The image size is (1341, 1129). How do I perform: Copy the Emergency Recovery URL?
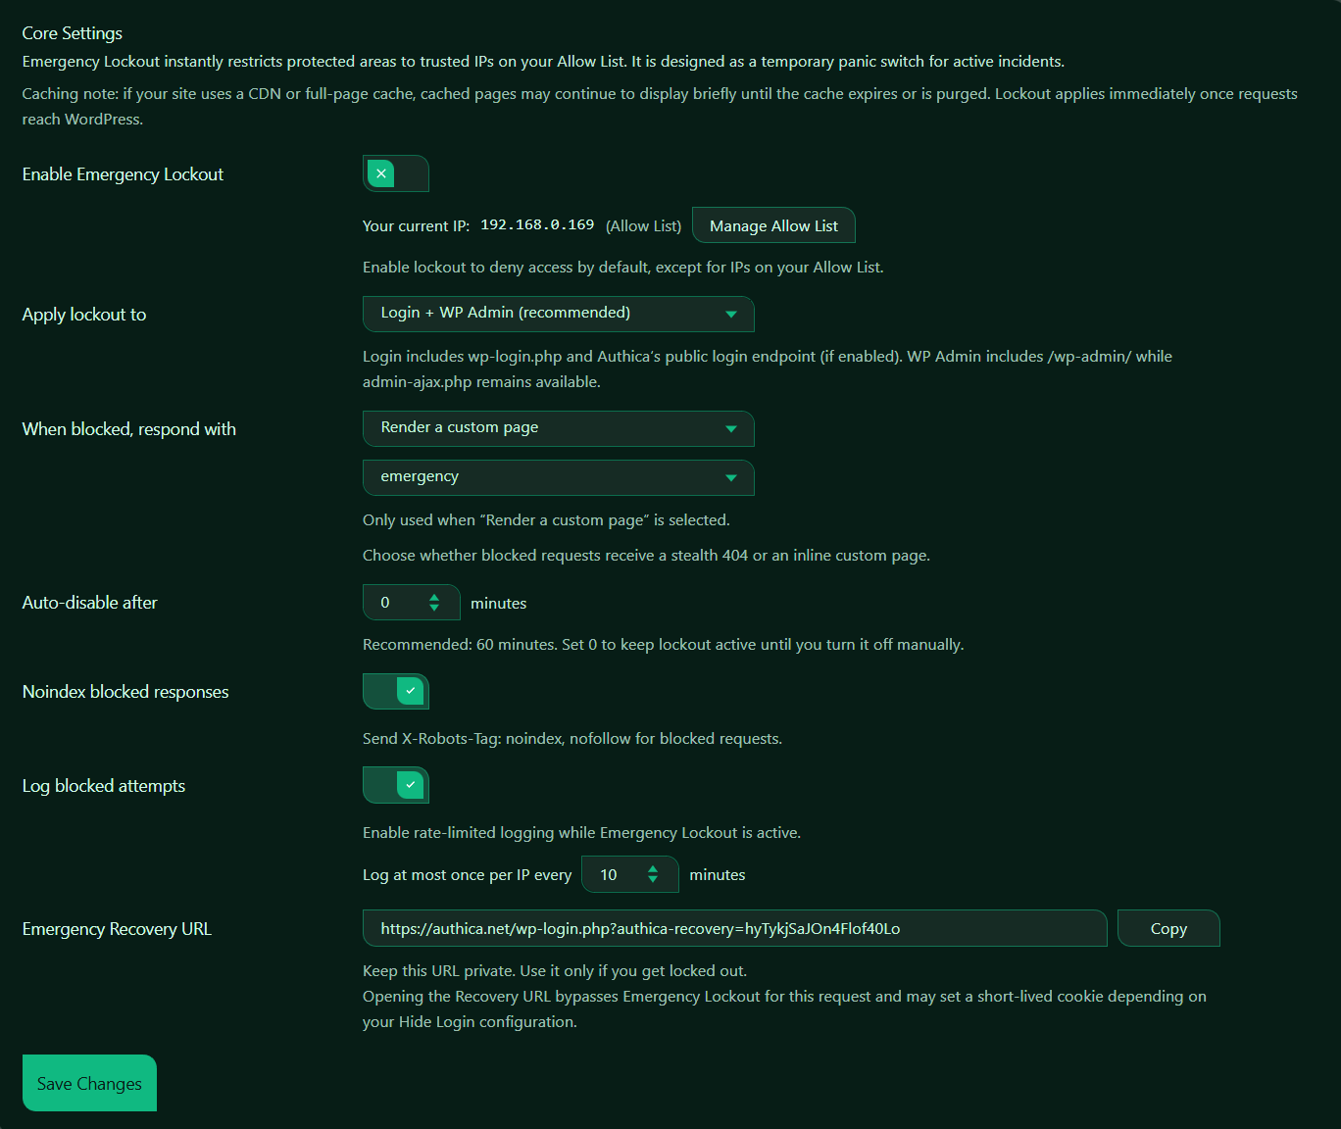coord(1167,929)
